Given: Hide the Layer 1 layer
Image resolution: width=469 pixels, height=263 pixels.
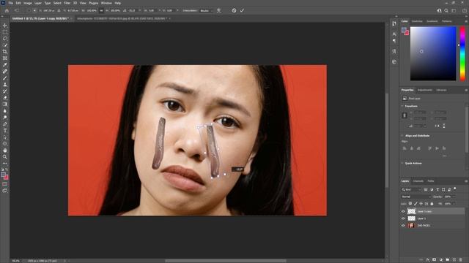Looking at the screenshot, I should click(403, 218).
